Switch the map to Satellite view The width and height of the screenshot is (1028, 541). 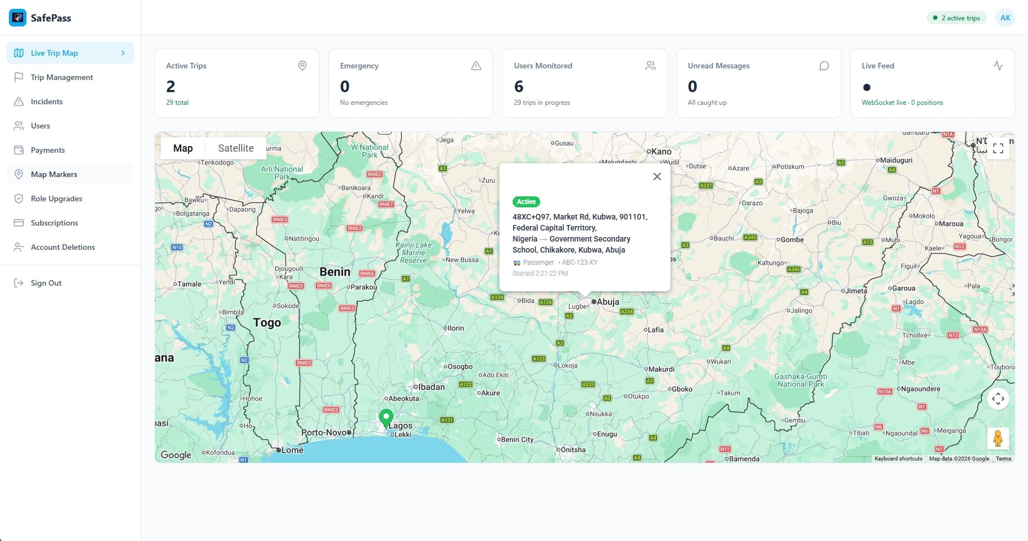click(x=236, y=148)
